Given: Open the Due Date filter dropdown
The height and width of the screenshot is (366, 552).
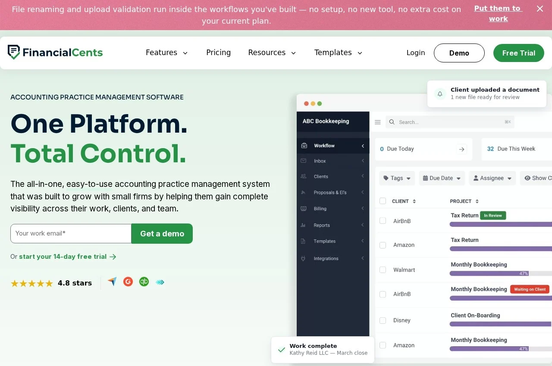Looking at the screenshot, I should coord(442,178).
